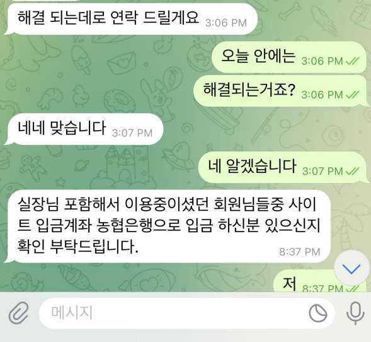Screen dimensions: 371x342
Task: Tap the 네 알겠습니다 message bubble
Action: (282, 167)
